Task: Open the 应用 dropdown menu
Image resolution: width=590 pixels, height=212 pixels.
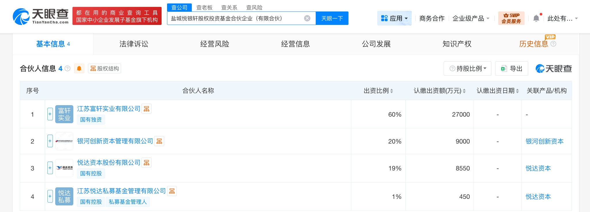Action: pyautogui.click(x=394, y=18)
